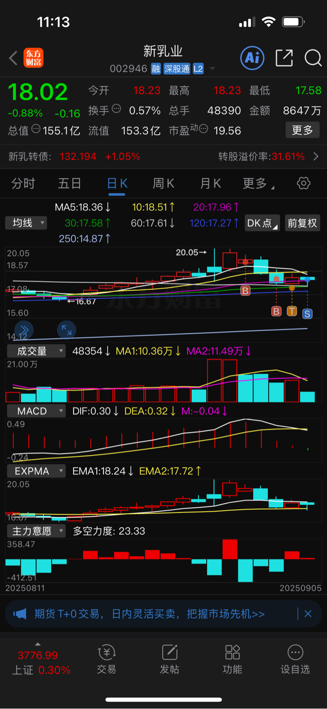This screenshot has height=709, width=327.
Task: Tap the EMA1:18.24 value
Action: [103, 471]
